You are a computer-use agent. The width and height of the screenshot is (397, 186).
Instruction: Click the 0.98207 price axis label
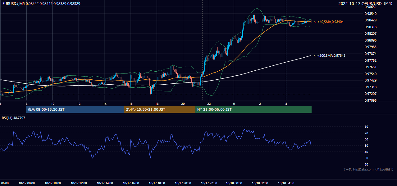370,33
